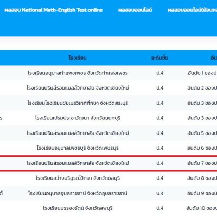This screenshot has width=217, height=217.
Task: Select row โรงเรียนอนุบาลอุบลราชธานี จังหวัดอุบลราชธานี
Action: point(108,193)
